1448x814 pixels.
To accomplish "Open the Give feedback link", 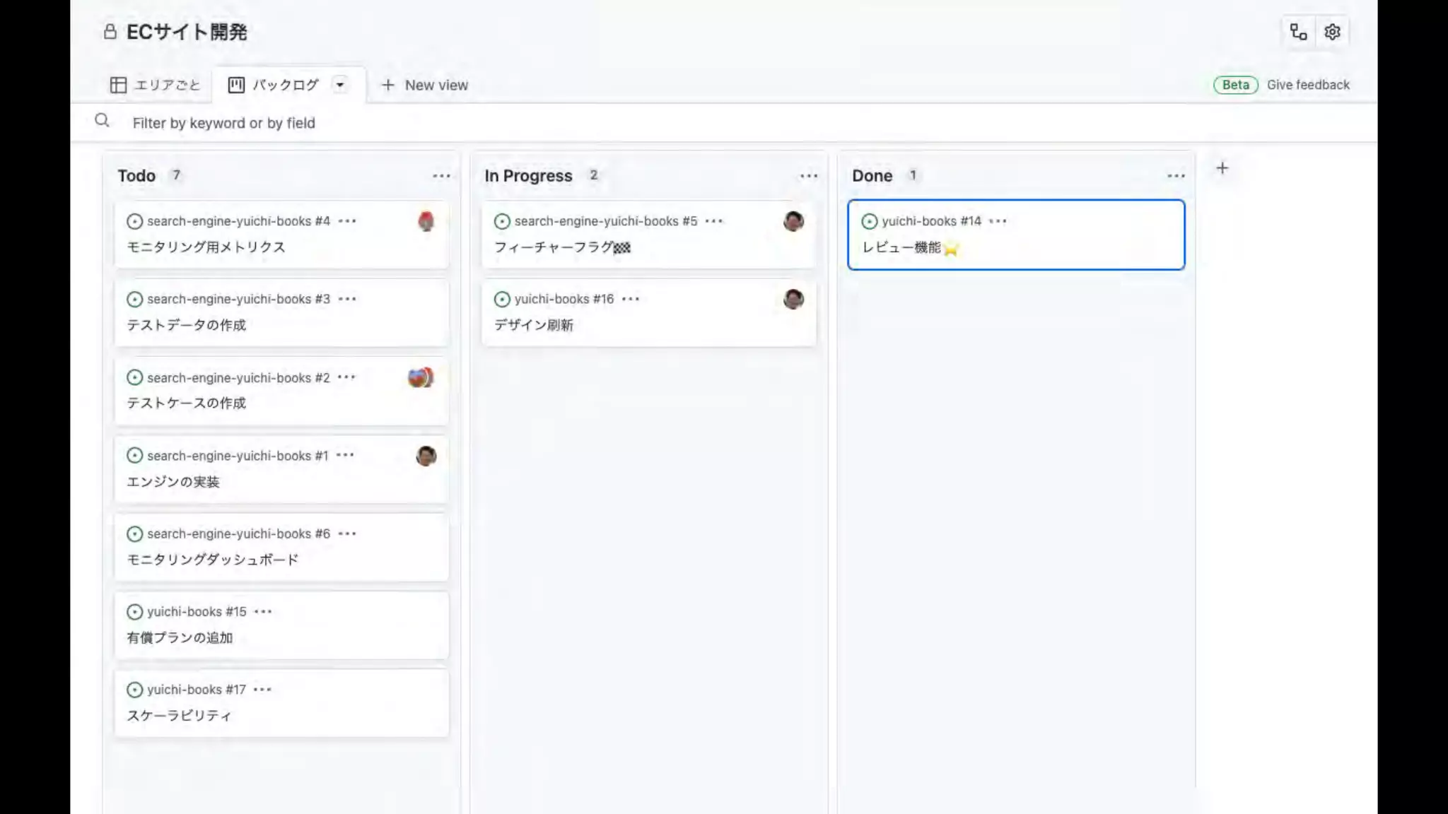I will 1307,85.
